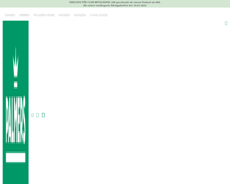
Task: Click the EXKLUSIV FÜR CLUB-MITGLIEDER banner text
Action: (x=90, y=2)
